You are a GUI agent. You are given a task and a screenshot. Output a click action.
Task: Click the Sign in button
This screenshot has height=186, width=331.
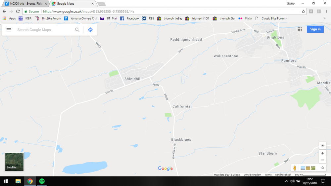[315, 29]
